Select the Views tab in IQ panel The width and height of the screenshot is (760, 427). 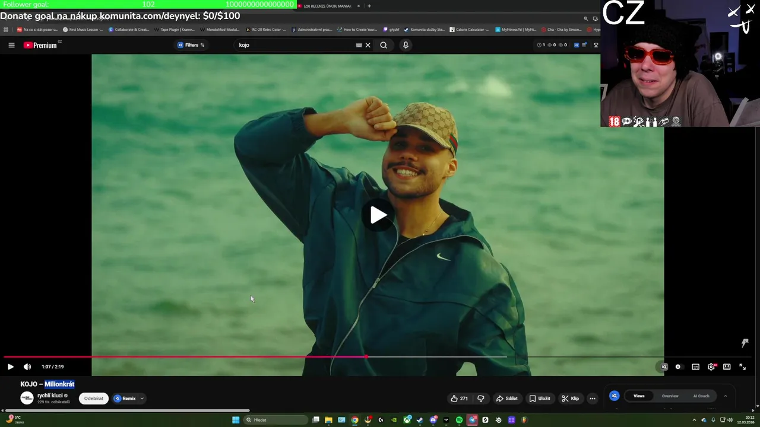pos(639,396)
